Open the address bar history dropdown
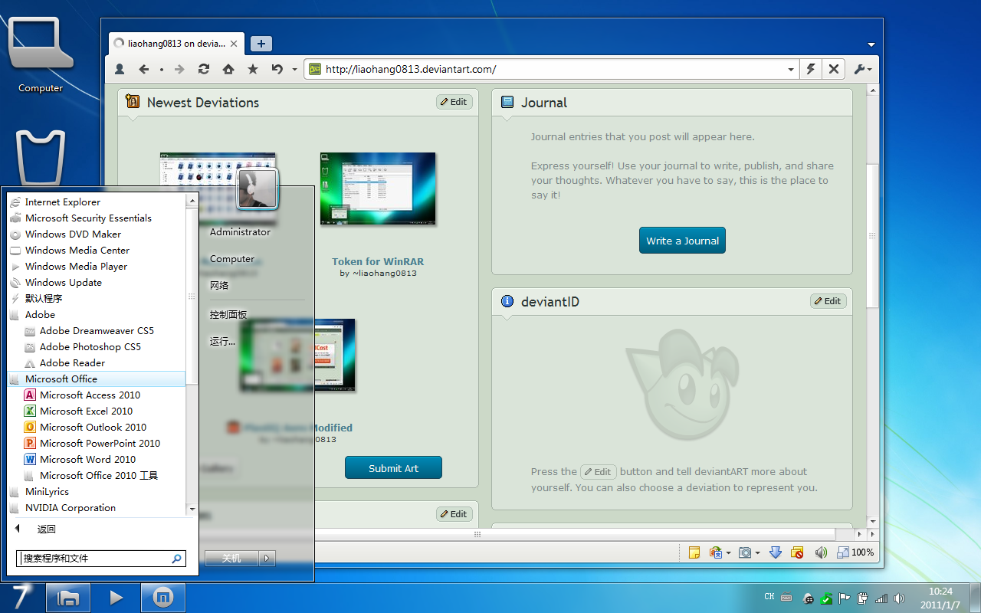The height and width of the screenshot is (613, 981). [x=791, y=69]
